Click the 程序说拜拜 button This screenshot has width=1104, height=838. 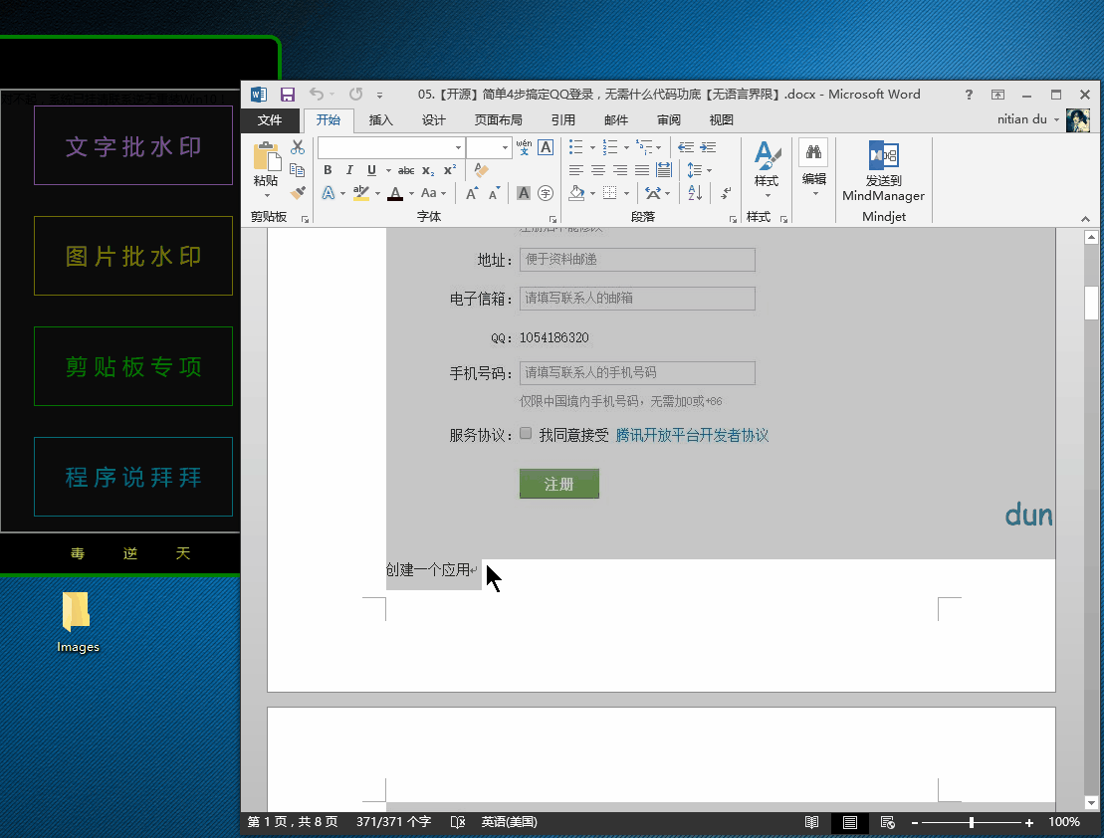133,477
